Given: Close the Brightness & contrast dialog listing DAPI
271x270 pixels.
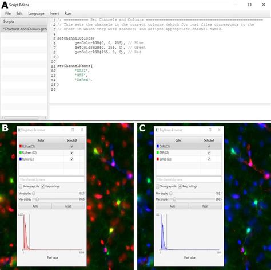Looking at the screenshot, I should (219, 130).
